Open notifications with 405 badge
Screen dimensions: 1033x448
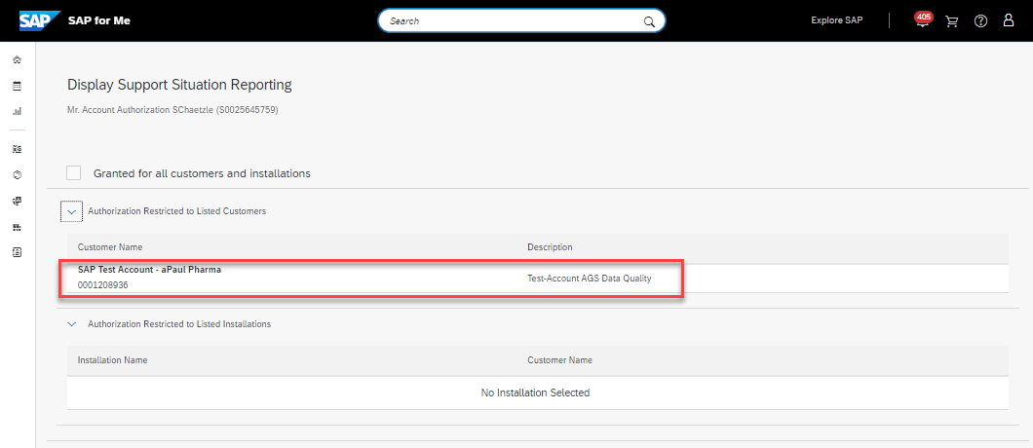coord(923,21)
